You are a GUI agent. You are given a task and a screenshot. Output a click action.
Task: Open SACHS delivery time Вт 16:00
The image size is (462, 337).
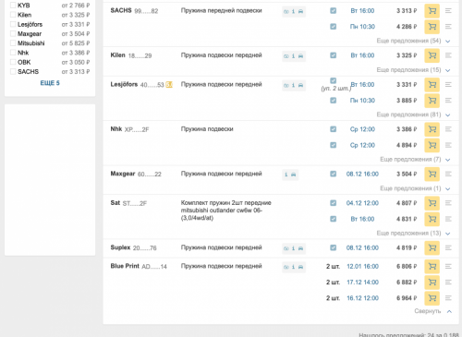[362, 11]
